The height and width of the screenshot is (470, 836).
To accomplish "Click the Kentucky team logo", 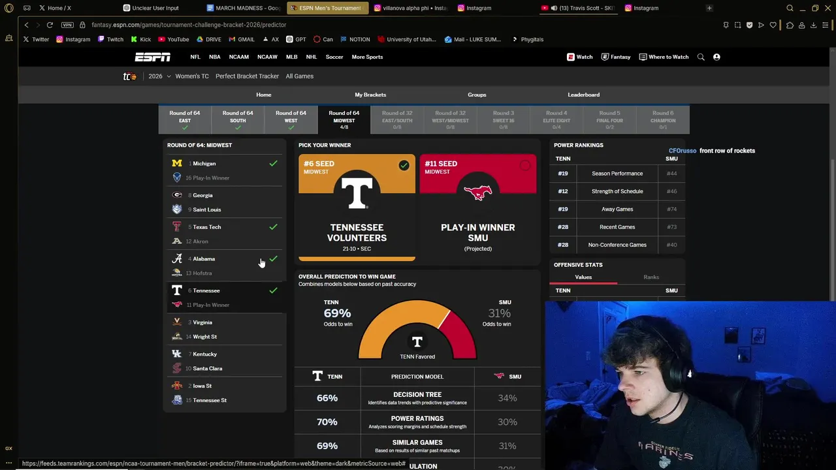I will [176, 354].
